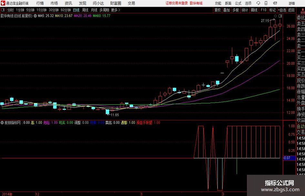
Task: Select the 日线 daily tab
Action: pos(76,10)
